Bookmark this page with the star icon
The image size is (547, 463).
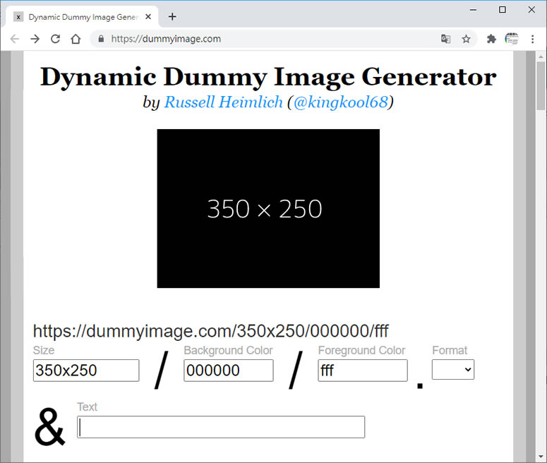(466, 39)
